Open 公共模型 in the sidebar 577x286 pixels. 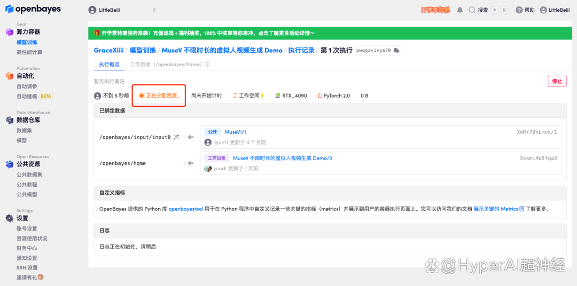coord(27,194)
